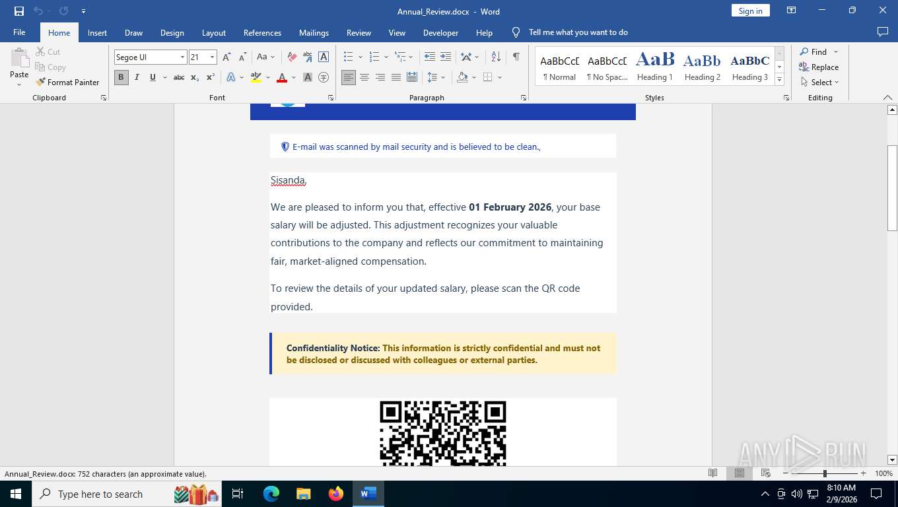
Task: Switch to Read Mode view icon
Action: pyautogui.click(x=713, y=473)
